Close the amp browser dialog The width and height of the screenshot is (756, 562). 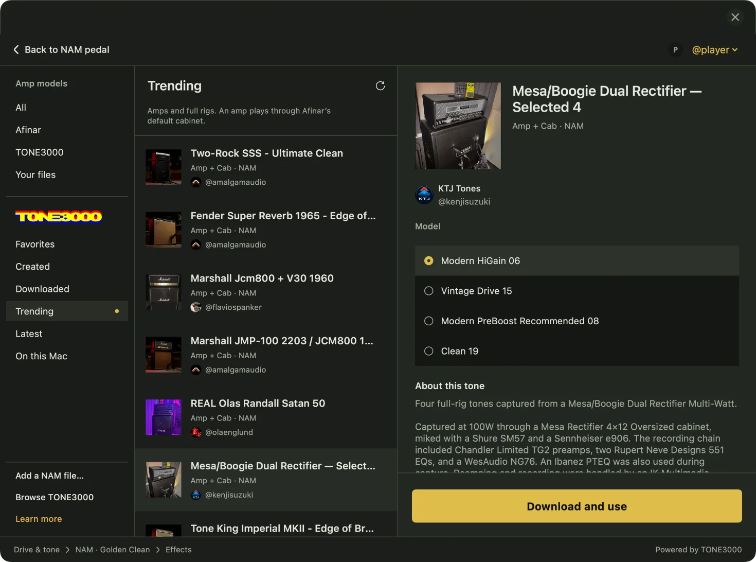click(735, 17)
